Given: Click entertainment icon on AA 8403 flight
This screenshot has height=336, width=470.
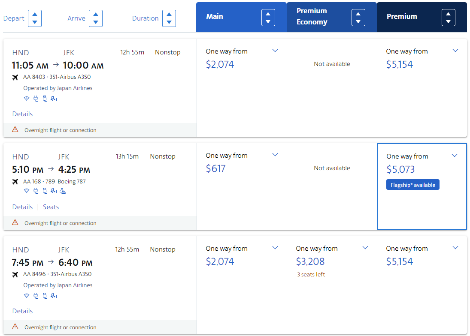Looking at the screenshot, I should coord(54,99).
